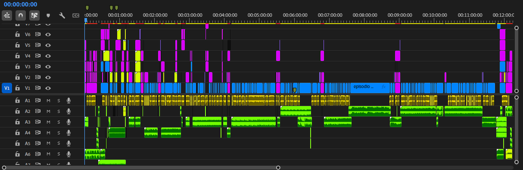Viewport: 523px width, 170px height.
Task: Mute audio track A6
Action: click(x=48, y=154)
